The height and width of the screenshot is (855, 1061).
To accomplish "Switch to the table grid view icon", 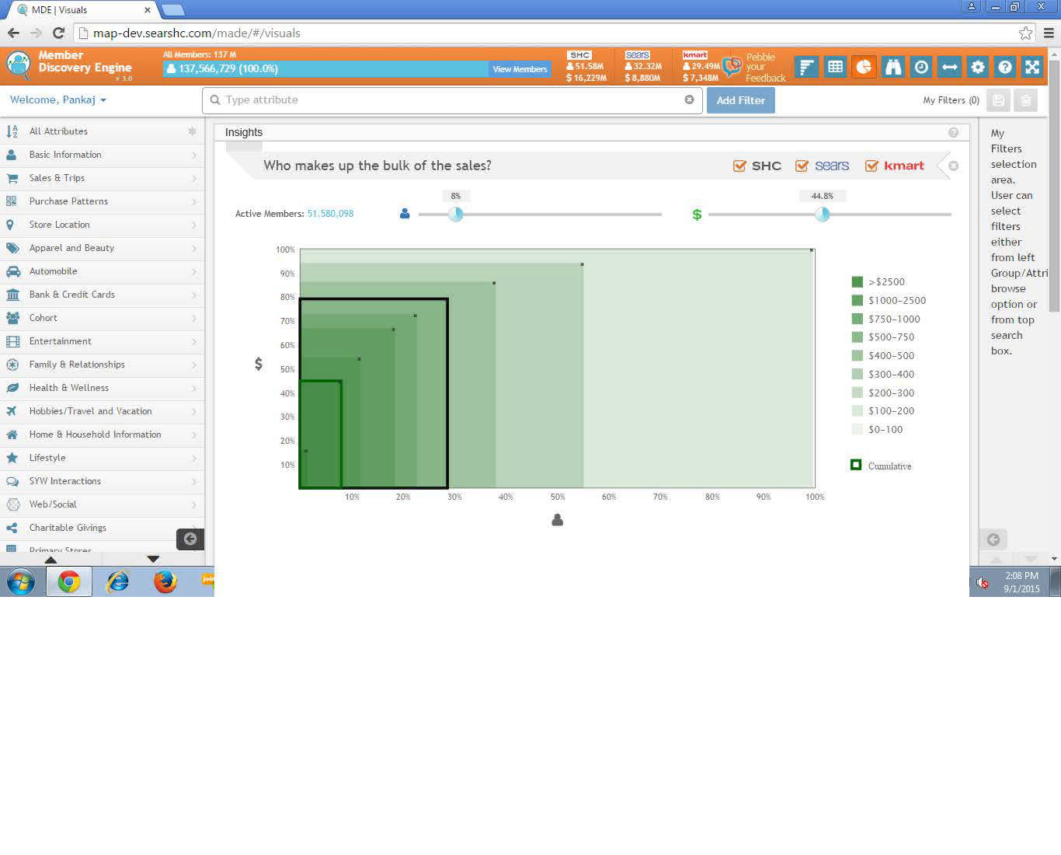I will [x=835, y=68].
